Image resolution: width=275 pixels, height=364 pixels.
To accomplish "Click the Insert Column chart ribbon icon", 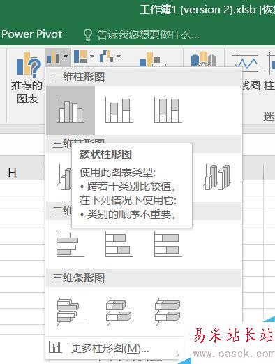I will point(54,57).
